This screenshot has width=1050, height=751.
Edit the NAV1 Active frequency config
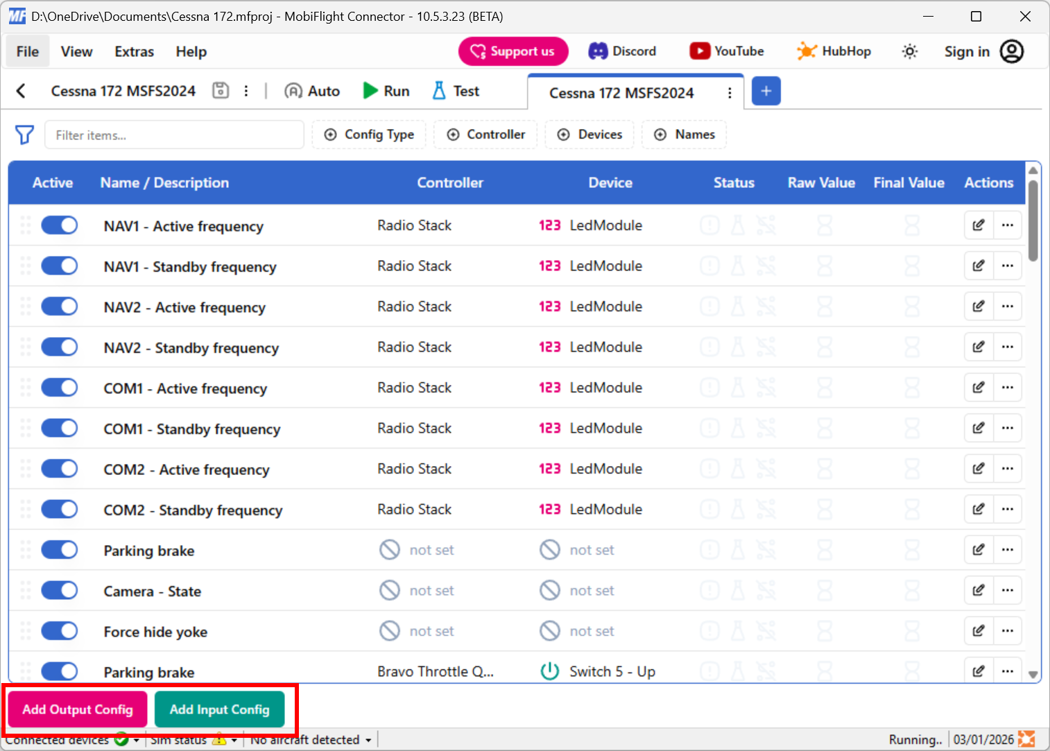point(978,225)
